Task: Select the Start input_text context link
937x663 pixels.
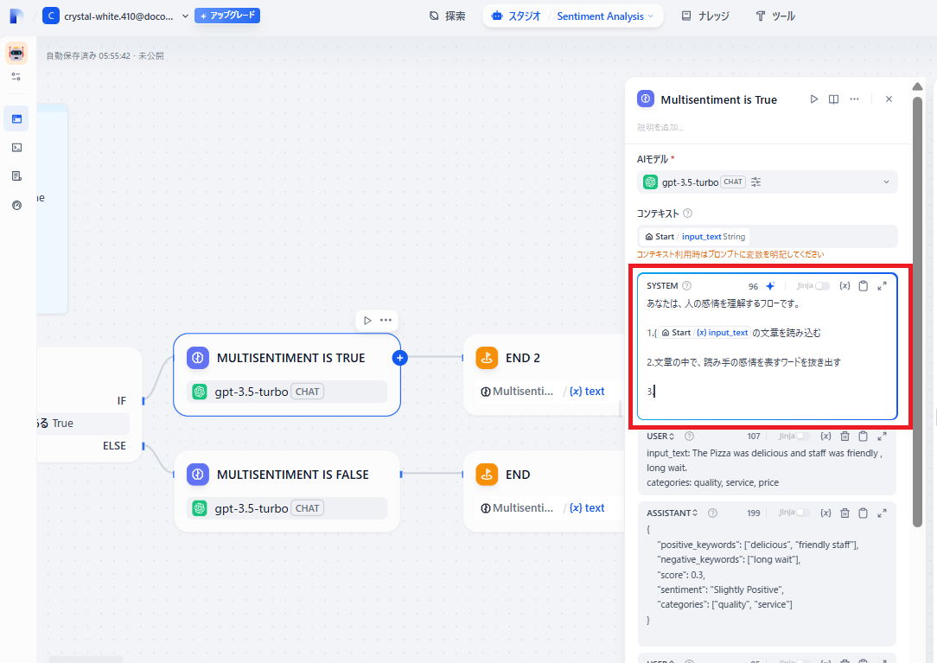Action: pos(694,235)
